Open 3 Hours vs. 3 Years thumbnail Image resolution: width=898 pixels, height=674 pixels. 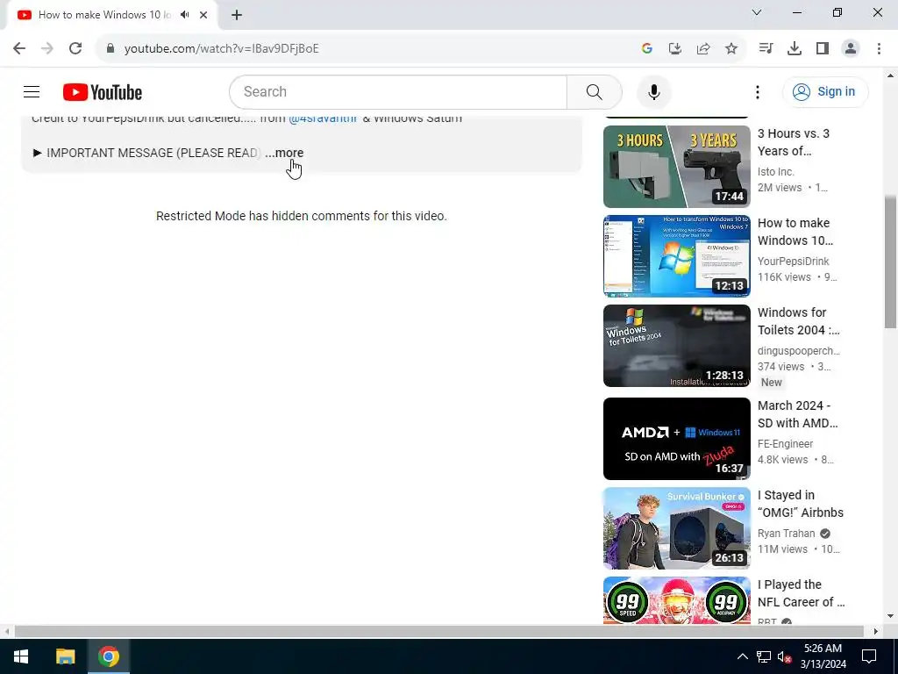click(x=676, y=167)
